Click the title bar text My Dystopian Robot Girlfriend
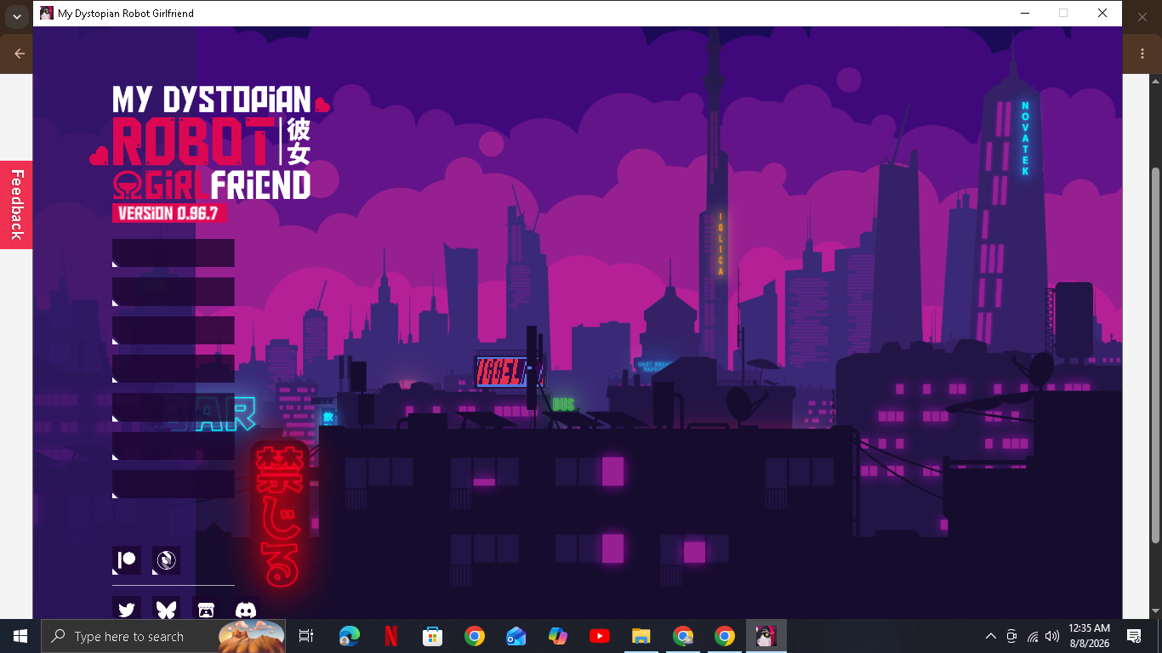Screen dimensions: 1162x653 pyautogui.click(x=126, y=14)
